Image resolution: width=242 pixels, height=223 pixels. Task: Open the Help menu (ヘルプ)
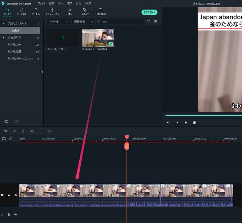(88, 3)
